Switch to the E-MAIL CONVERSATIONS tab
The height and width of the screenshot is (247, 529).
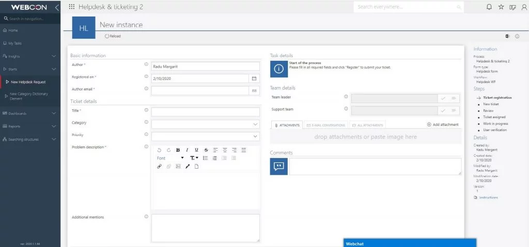coord(325,125)
